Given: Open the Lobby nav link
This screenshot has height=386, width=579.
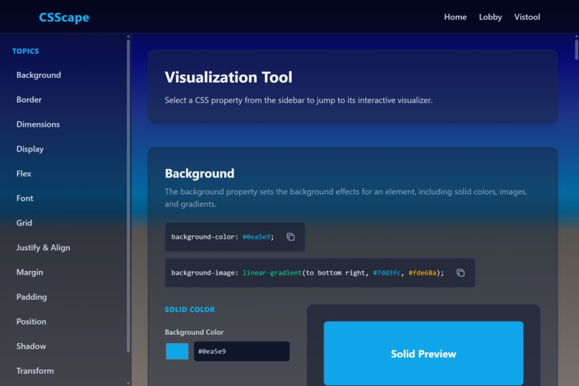Looking at the screenshot, I should click(491, 17).
